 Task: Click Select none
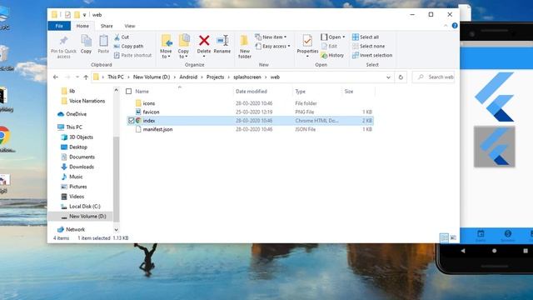[x=369, y=47]
